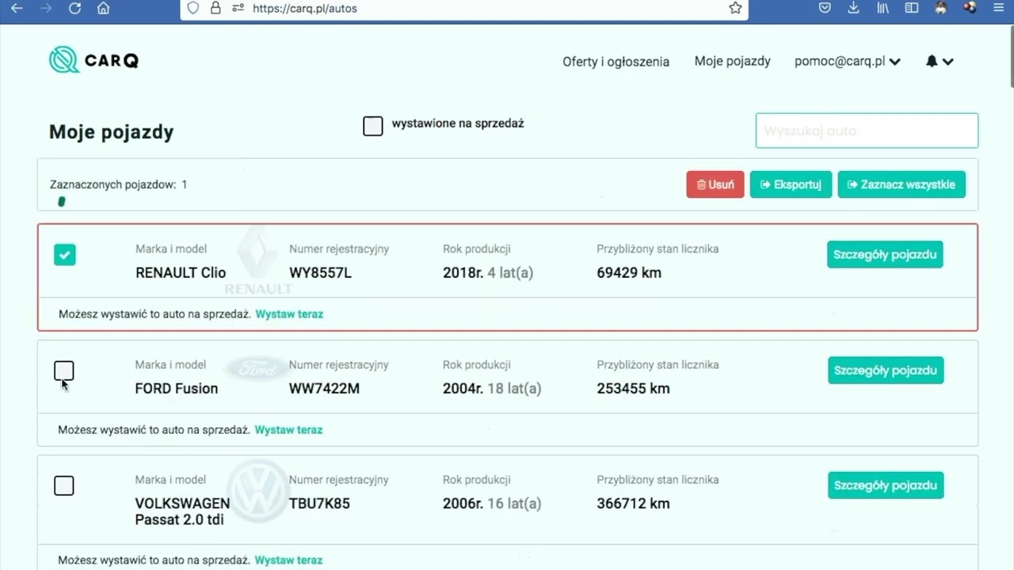Open the browser home page icon
This screenshot has height=570, width=1014.
[x=103, y=9]
